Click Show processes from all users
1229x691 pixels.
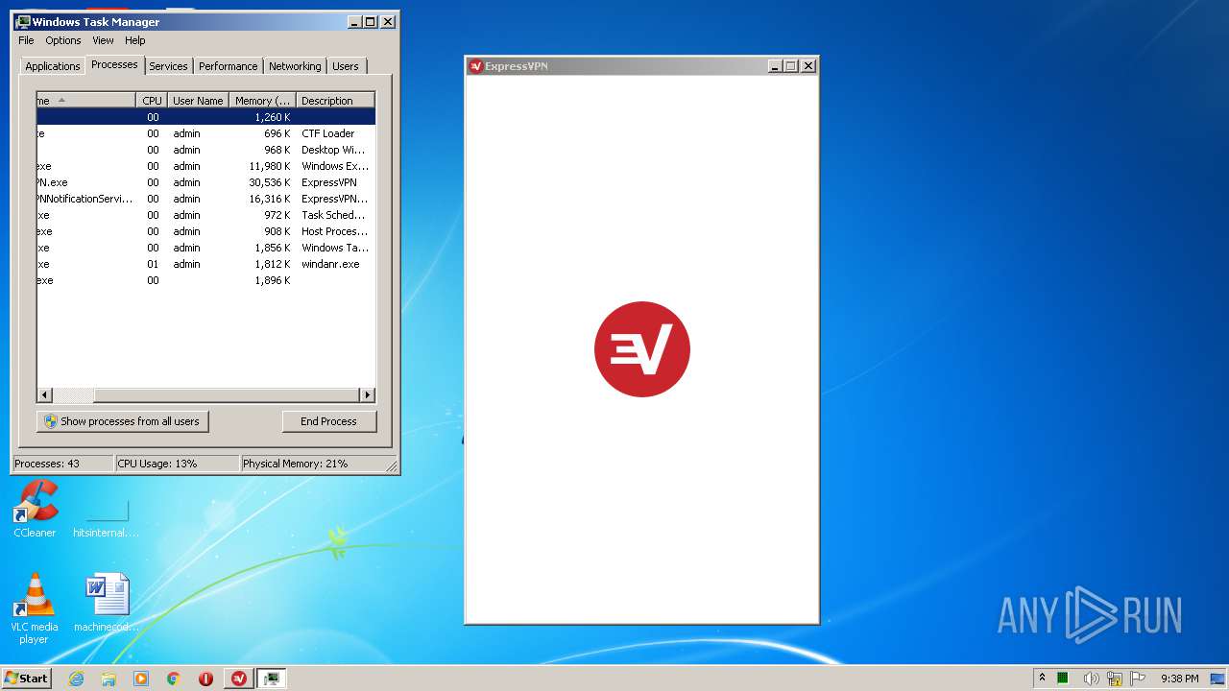[x=122, y=421]
